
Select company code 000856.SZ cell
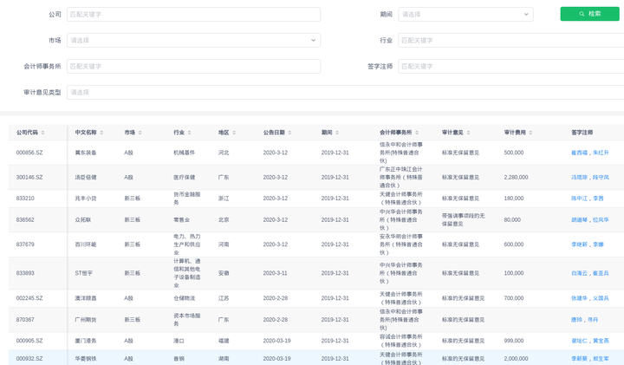coord(29,153)
